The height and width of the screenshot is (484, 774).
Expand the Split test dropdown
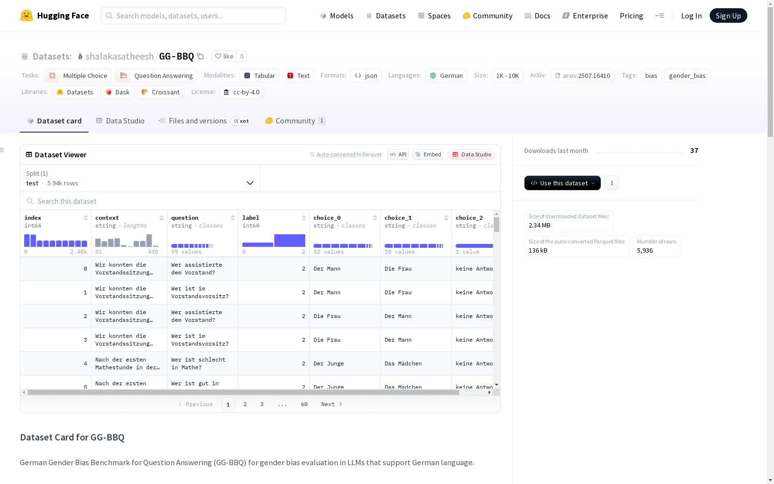click(x=140, y=178)
